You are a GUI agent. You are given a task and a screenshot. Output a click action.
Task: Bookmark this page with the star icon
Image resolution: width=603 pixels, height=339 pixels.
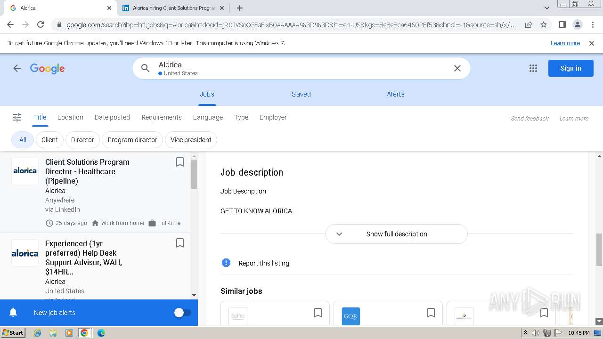[x=544, y=24]
